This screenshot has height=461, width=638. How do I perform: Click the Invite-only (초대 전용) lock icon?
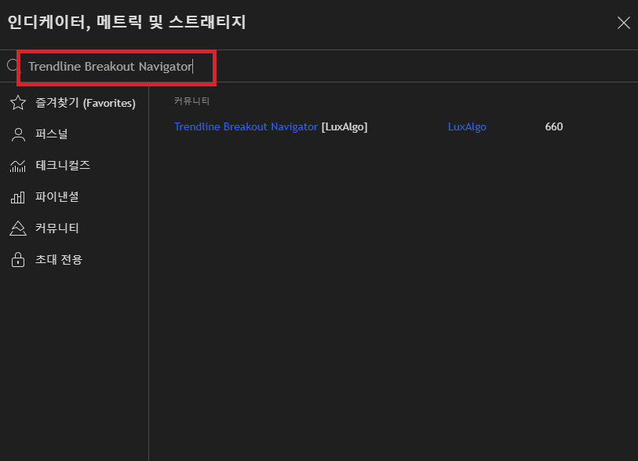coord(18,259)
